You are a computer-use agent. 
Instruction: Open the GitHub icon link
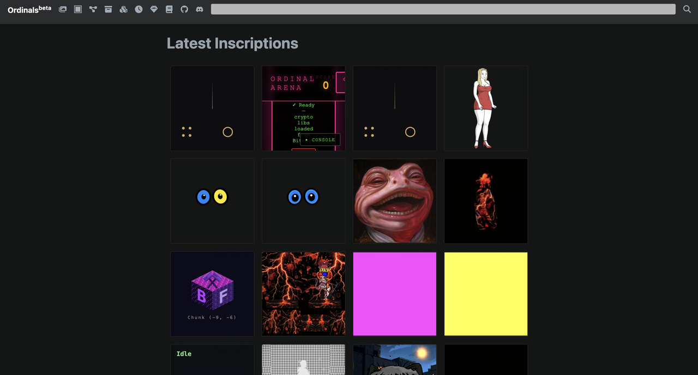point(184,9)
